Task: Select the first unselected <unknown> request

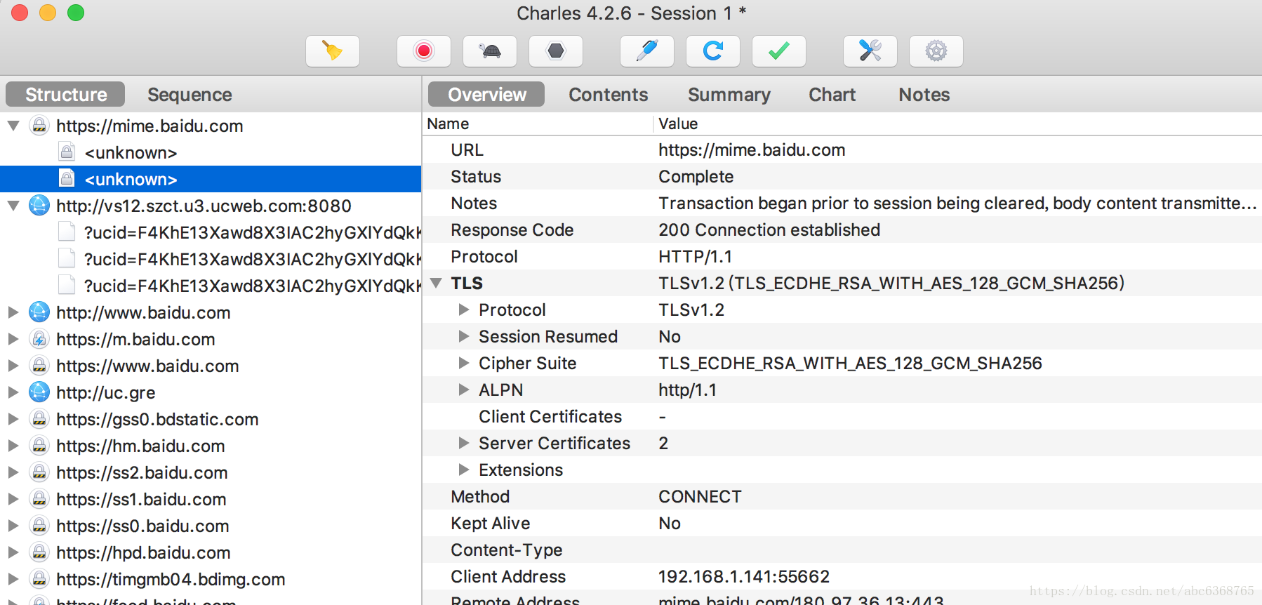Action: 131,152
